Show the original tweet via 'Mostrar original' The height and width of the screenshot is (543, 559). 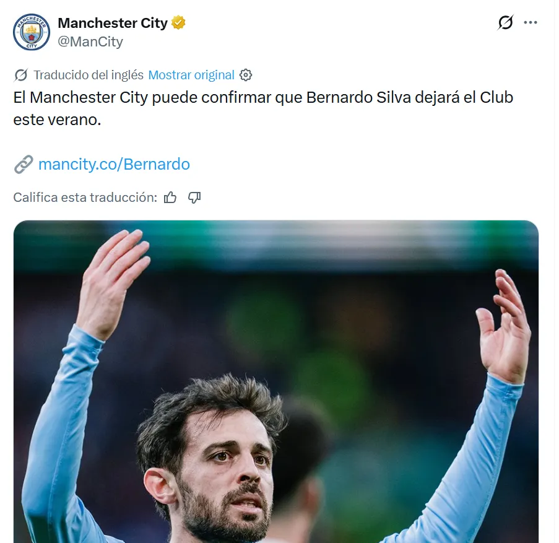191,75
